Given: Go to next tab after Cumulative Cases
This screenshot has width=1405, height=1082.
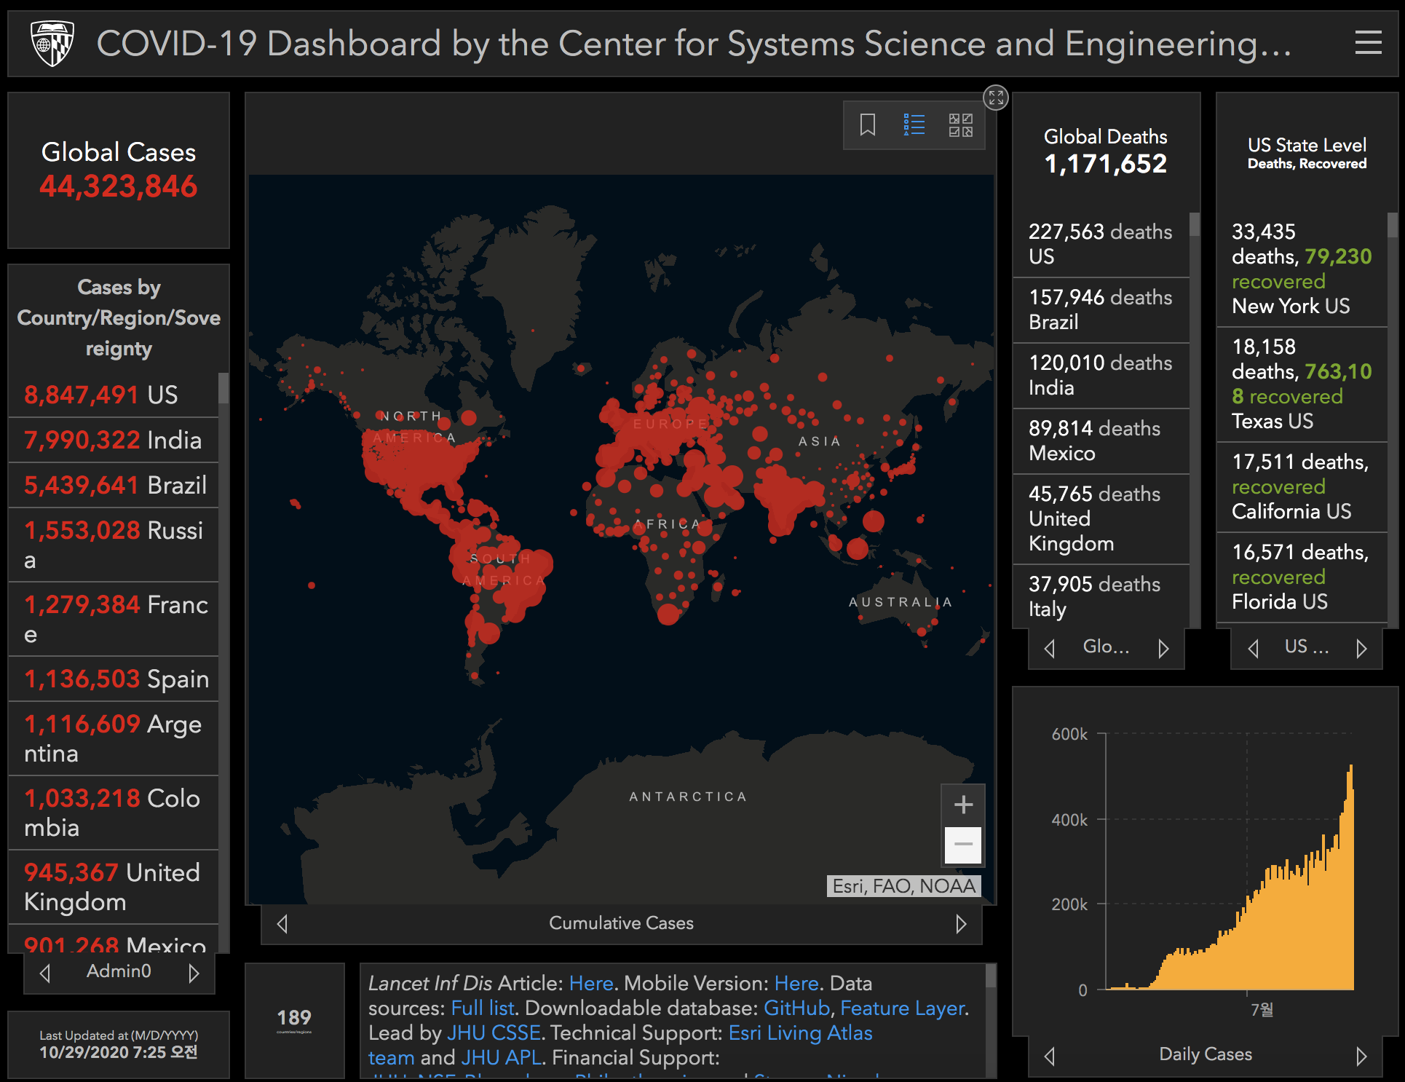Looking at the screenshot, I should click(x=961, y=924).
